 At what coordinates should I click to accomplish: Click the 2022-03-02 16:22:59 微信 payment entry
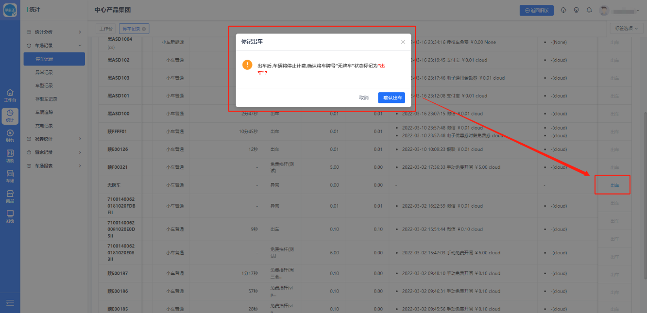pos(443,206)
